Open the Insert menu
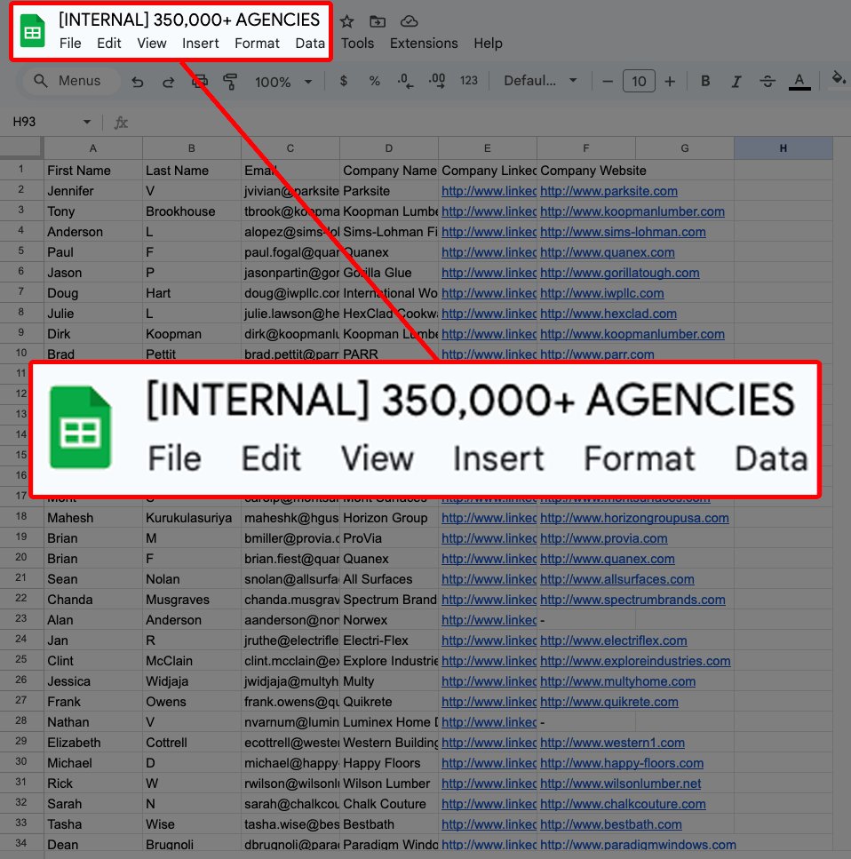Screen dimensions: 851x859 [201, 44]
